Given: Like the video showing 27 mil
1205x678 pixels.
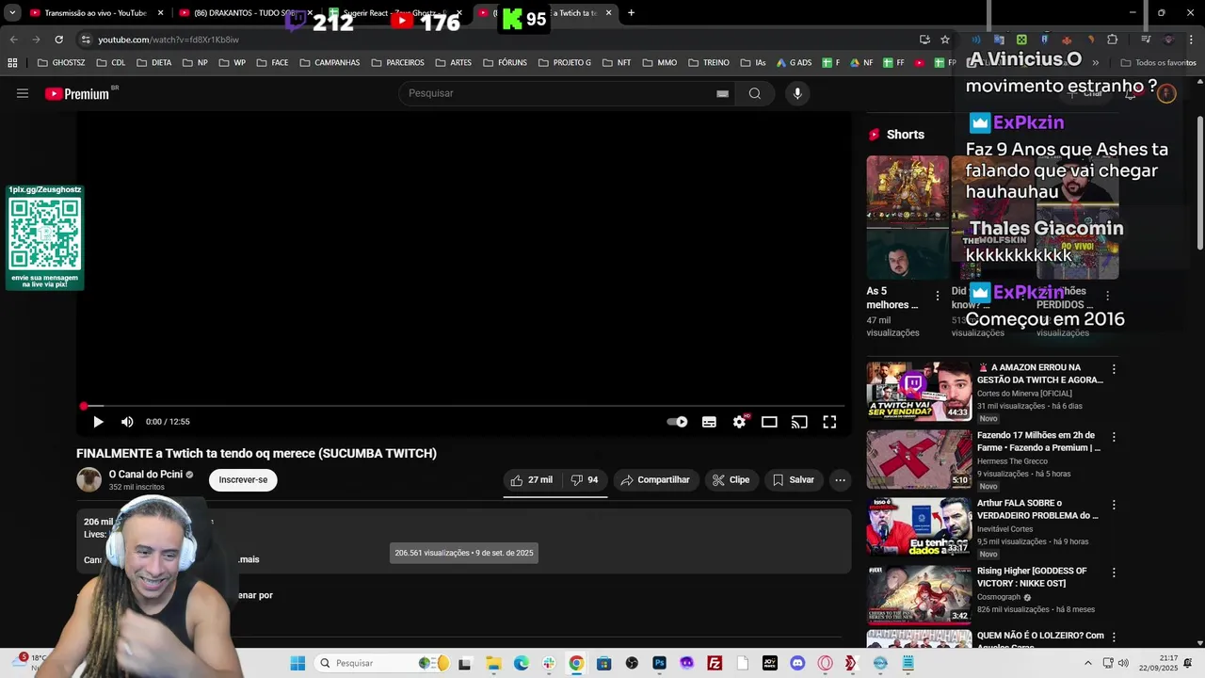Looking at the screenshot, I should tap(532, 480).
